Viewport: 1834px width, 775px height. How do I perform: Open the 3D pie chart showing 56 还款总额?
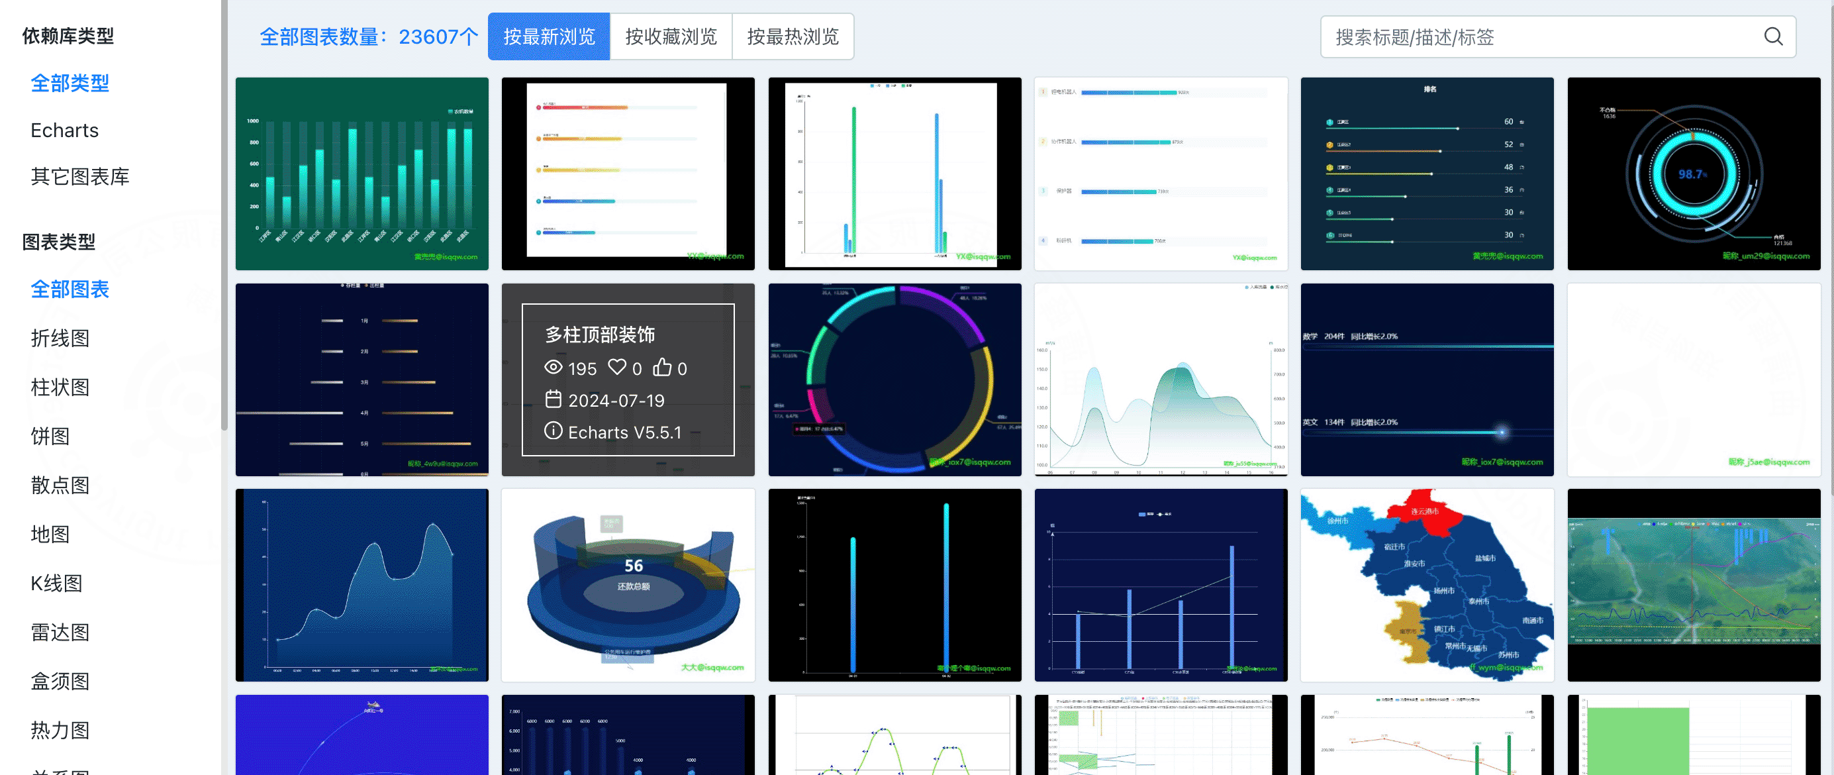628,585
